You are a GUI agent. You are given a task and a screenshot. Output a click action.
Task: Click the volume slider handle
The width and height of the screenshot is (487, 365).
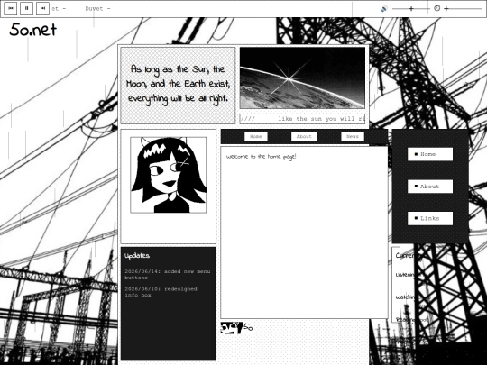tap(411, 9)
